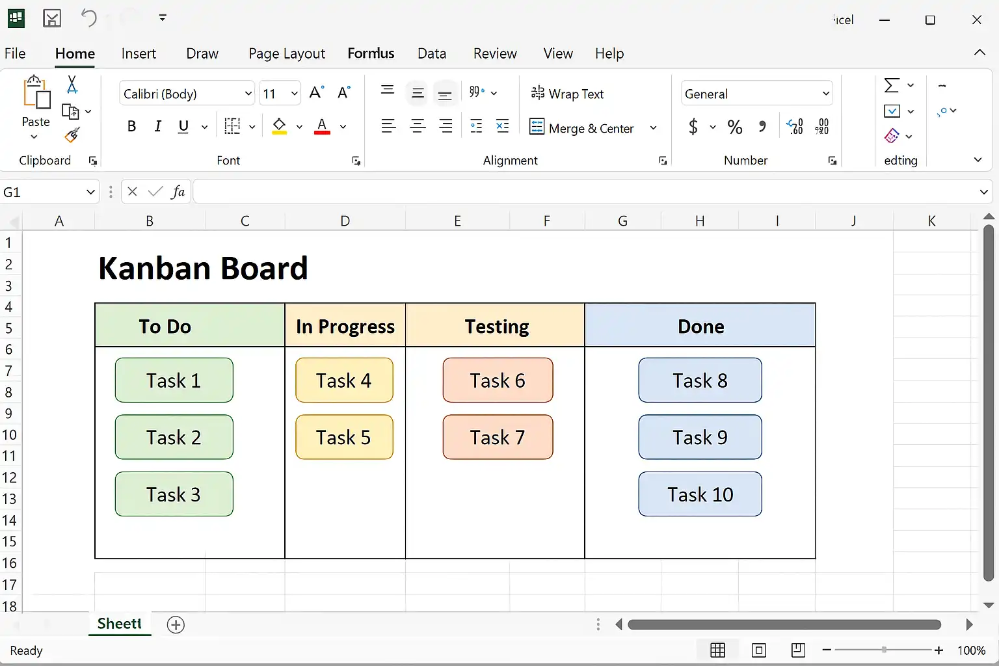
Task: Expand the formula bar
Action: point(983,192)
